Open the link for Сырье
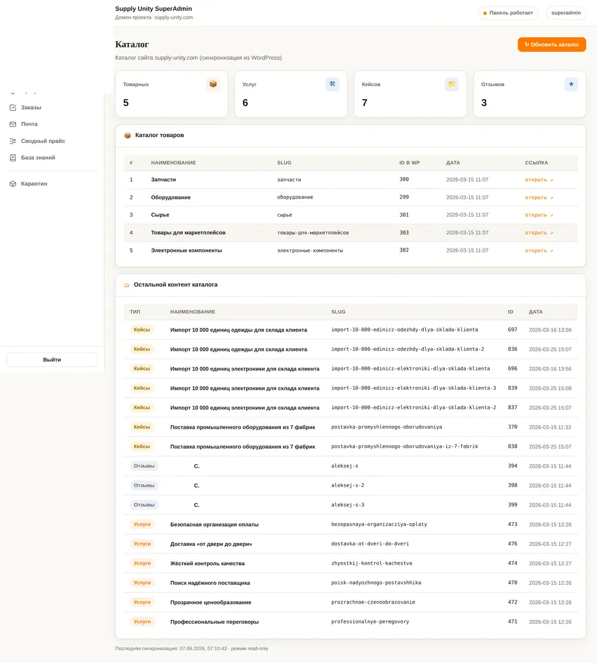 click(539, 215)
